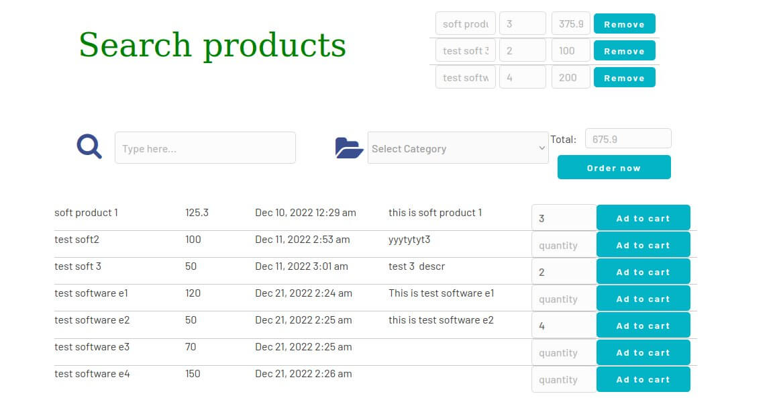This screenshot has height=398, width=777.
Task: Add test software e1 to cart
Action: [643, 299]
